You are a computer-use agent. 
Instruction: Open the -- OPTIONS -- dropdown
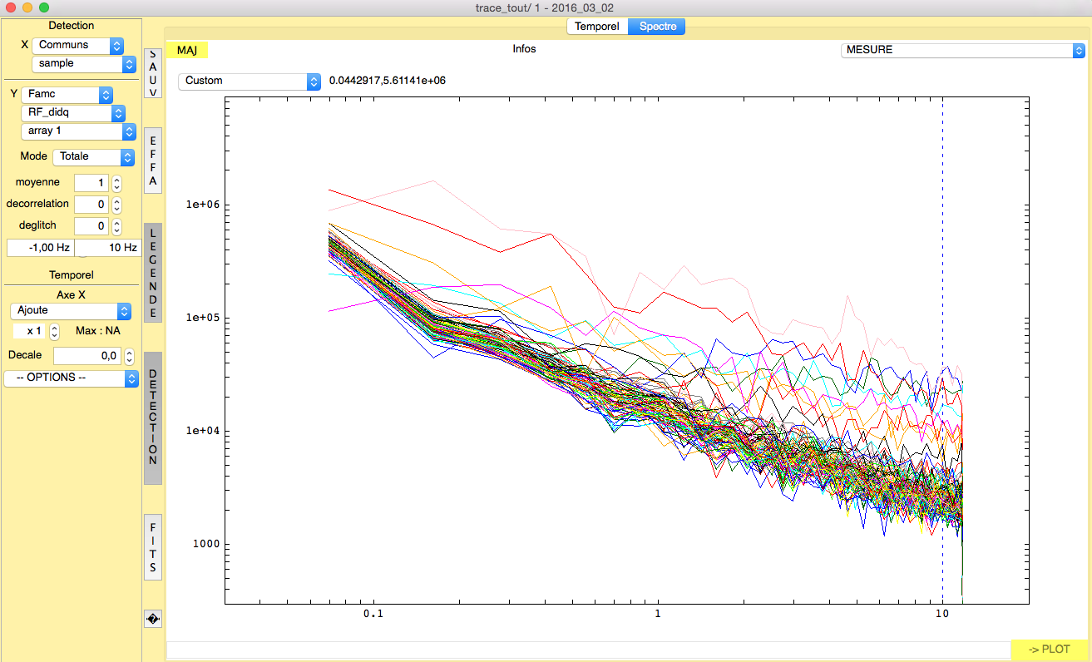[x=72, y=378]
